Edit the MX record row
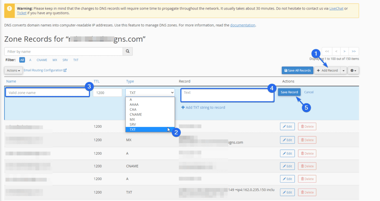380x201 pixels. click(x=287, y=140)
